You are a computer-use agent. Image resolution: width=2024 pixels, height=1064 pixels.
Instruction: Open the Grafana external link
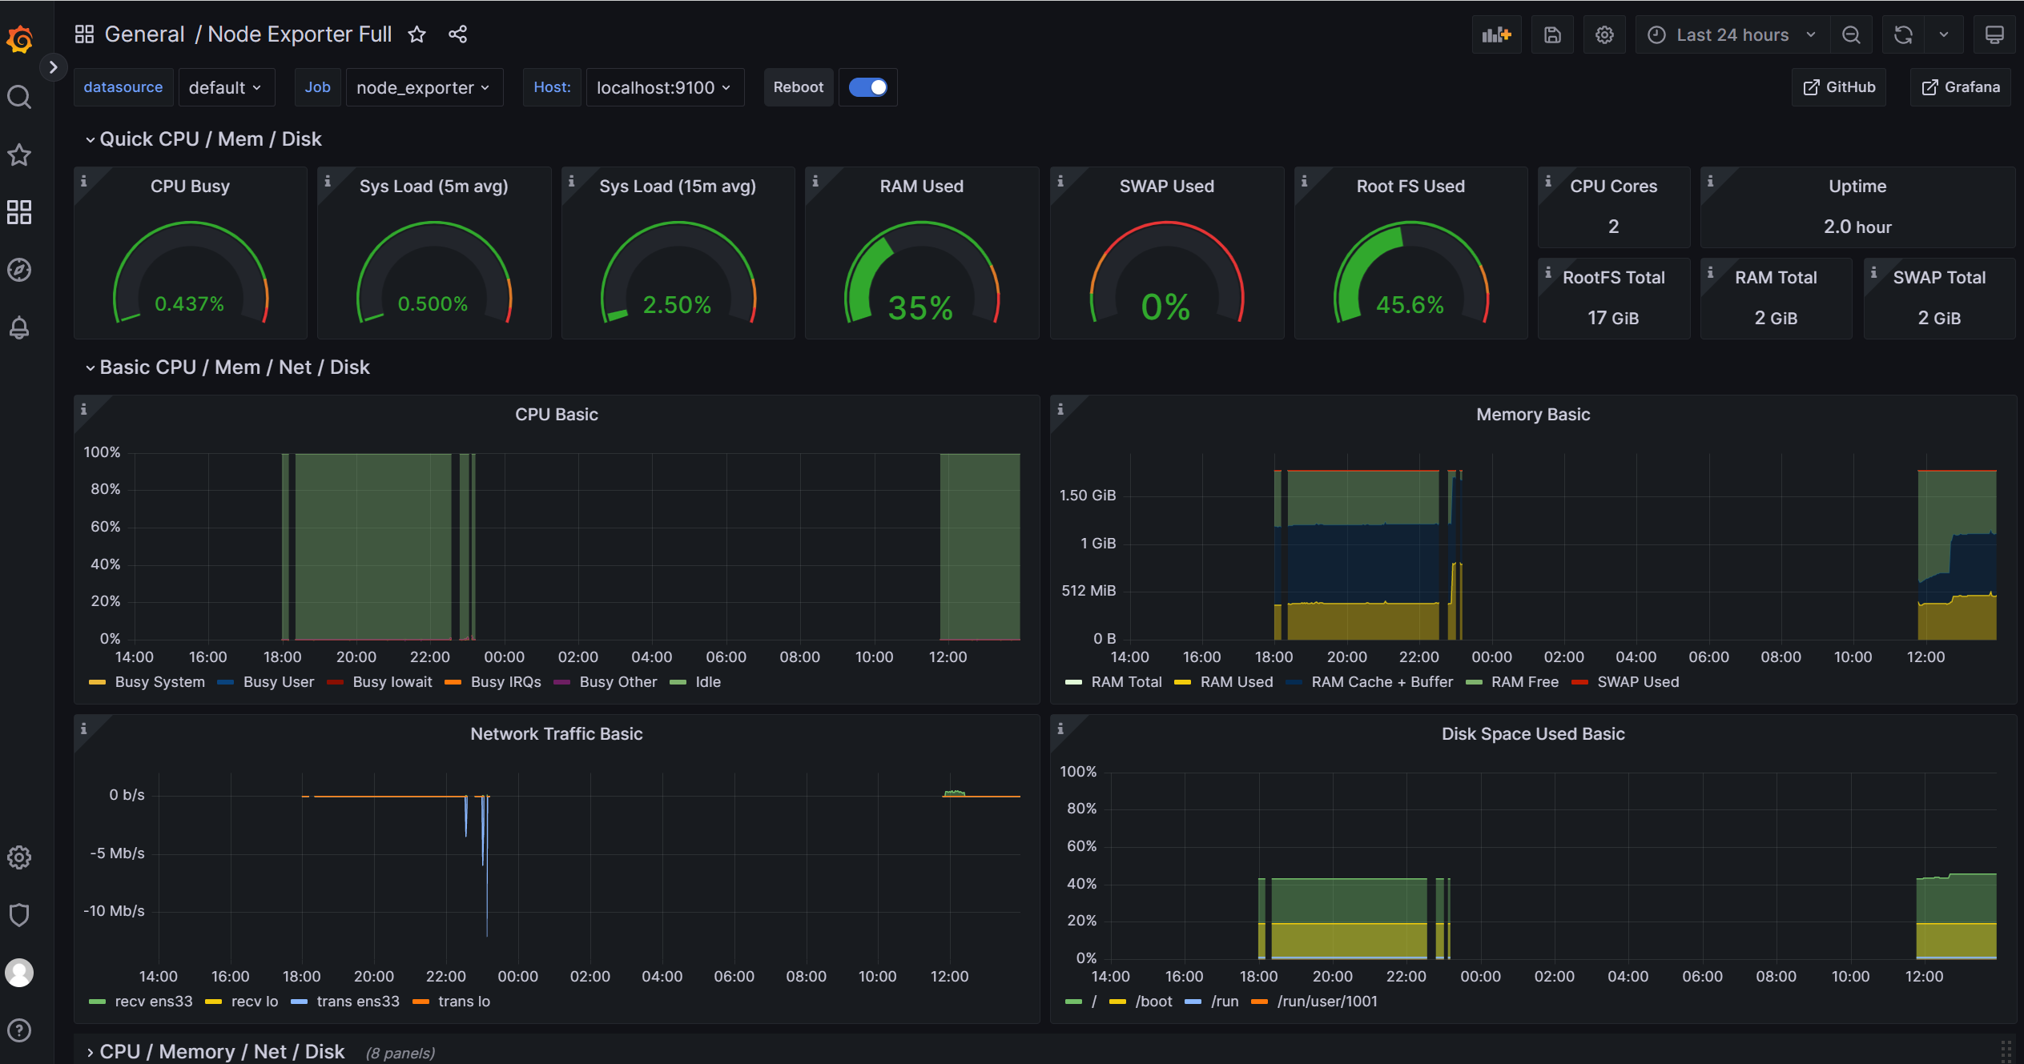pos(1961,87)
